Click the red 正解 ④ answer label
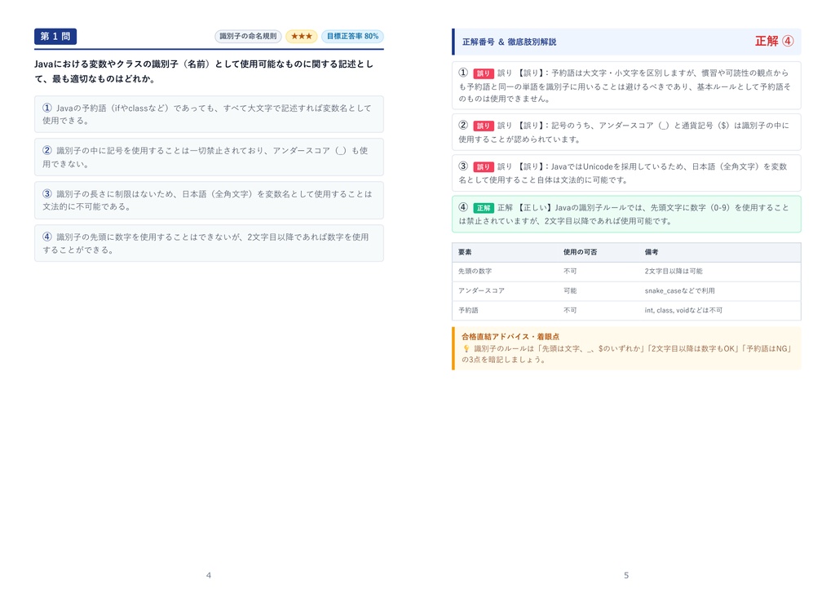835x593 pixels. [x=775, y=41]
